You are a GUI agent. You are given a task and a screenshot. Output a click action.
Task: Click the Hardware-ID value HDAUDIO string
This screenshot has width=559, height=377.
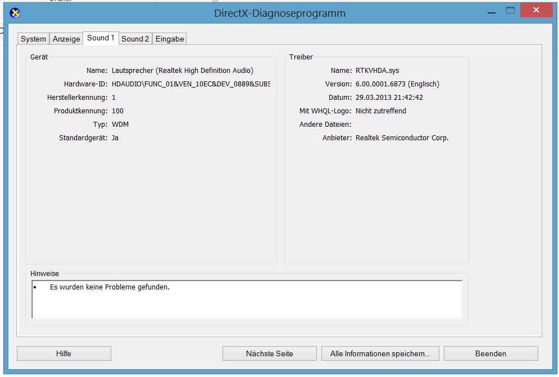pos(190,84)
